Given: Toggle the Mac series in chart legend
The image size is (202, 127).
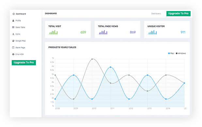Looking at the screenshot, I should coord(171,53).
